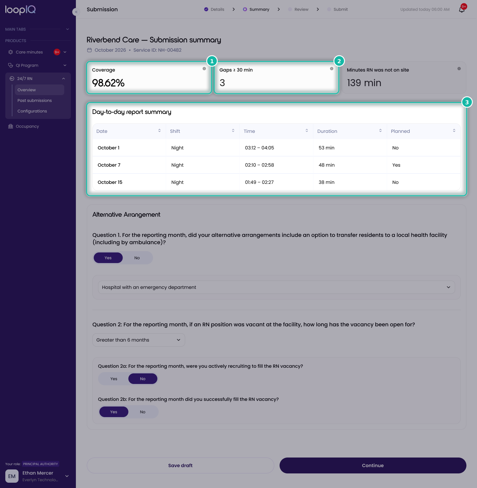
Task: Select No for Question 1
Action: pos(137,258)
